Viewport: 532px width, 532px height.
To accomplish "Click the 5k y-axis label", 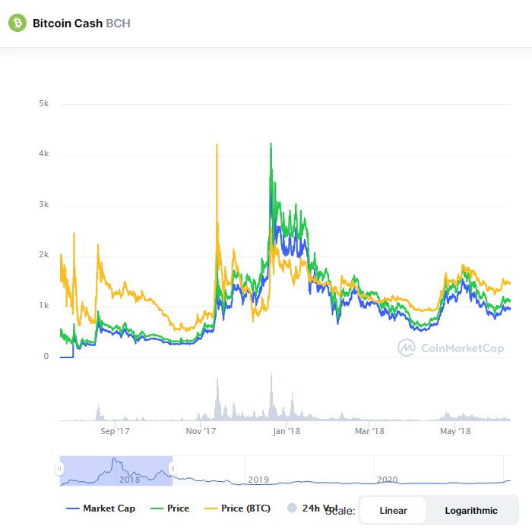I will tap(44, 103).
